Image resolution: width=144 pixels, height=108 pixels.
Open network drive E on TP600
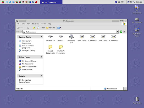tap(114, 38)
